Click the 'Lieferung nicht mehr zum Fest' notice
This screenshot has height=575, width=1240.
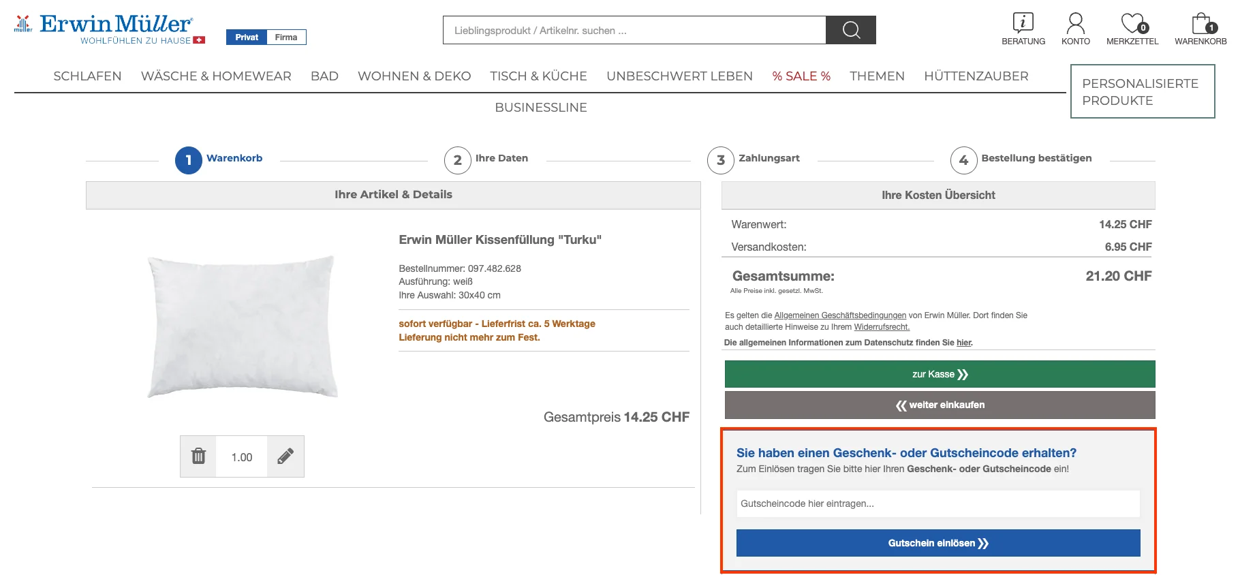pos(469,337)
